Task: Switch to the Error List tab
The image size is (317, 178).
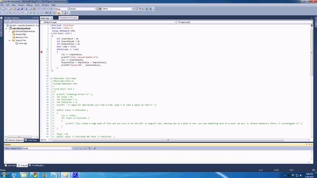Action: point(10,166)
